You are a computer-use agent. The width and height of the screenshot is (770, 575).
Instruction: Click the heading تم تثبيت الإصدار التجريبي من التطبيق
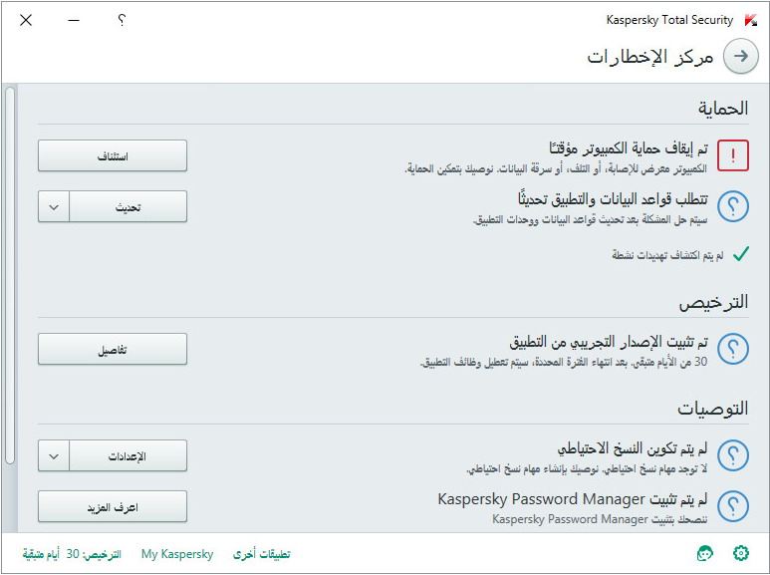(609, 341)
